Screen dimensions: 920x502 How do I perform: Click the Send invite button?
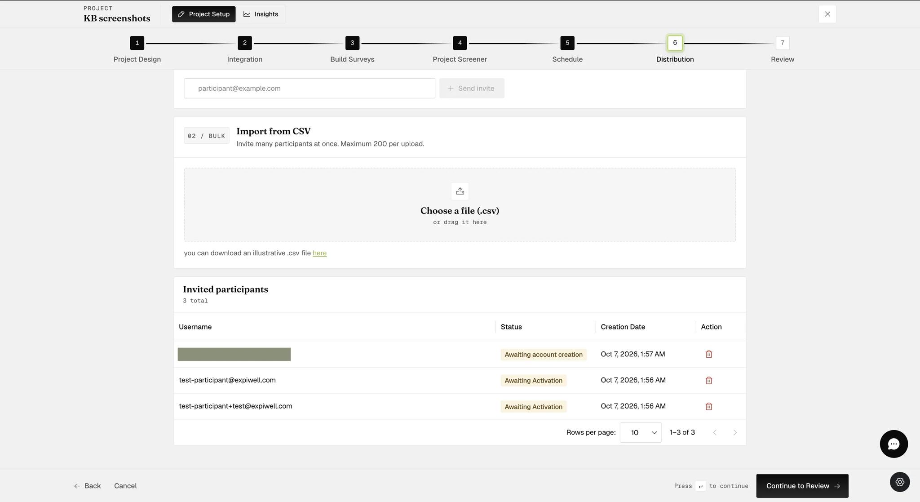472,89
